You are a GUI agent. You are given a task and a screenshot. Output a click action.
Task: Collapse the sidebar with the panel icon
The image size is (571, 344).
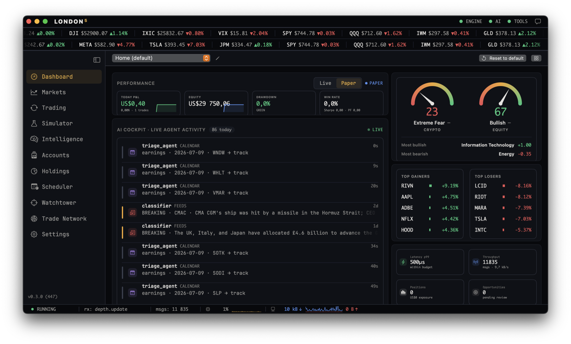(x=97, y=60)
